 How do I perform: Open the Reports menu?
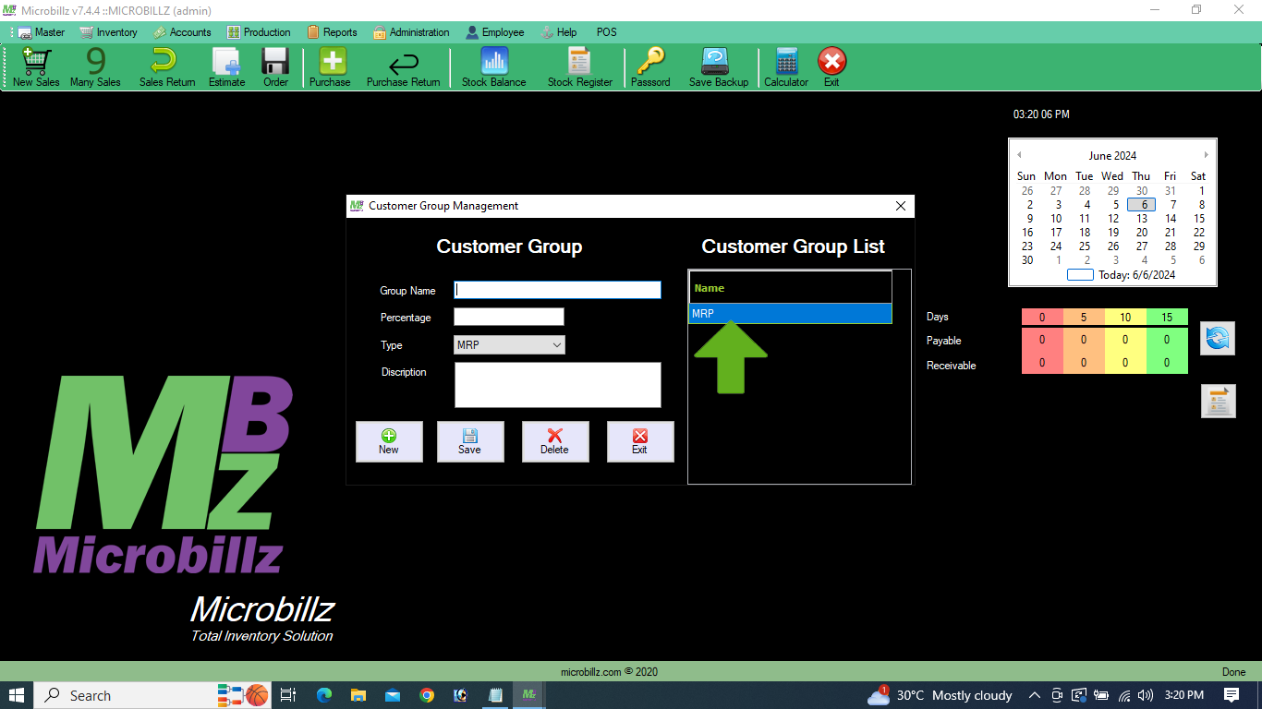coord(332,32)
